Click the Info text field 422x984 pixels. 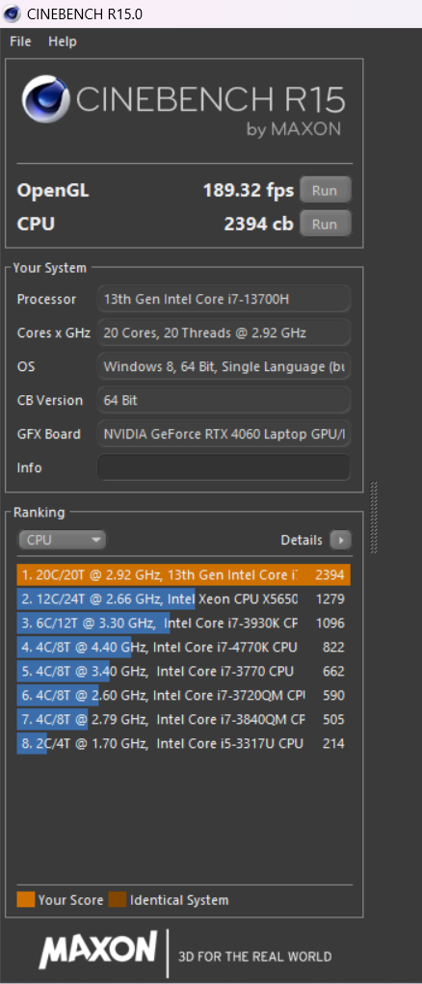tap(224, 467)
